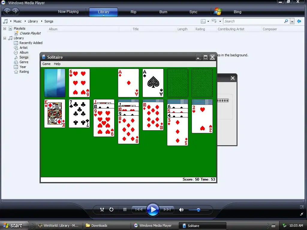Open the Help menu in Solitaire
The image size is (307, 230).
tap(57, 64)
